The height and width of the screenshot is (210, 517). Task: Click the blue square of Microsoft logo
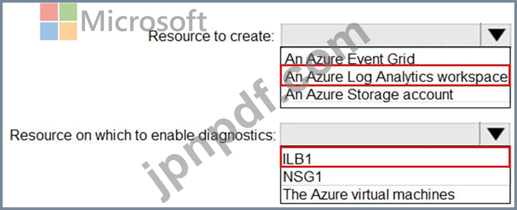[49, 31]
